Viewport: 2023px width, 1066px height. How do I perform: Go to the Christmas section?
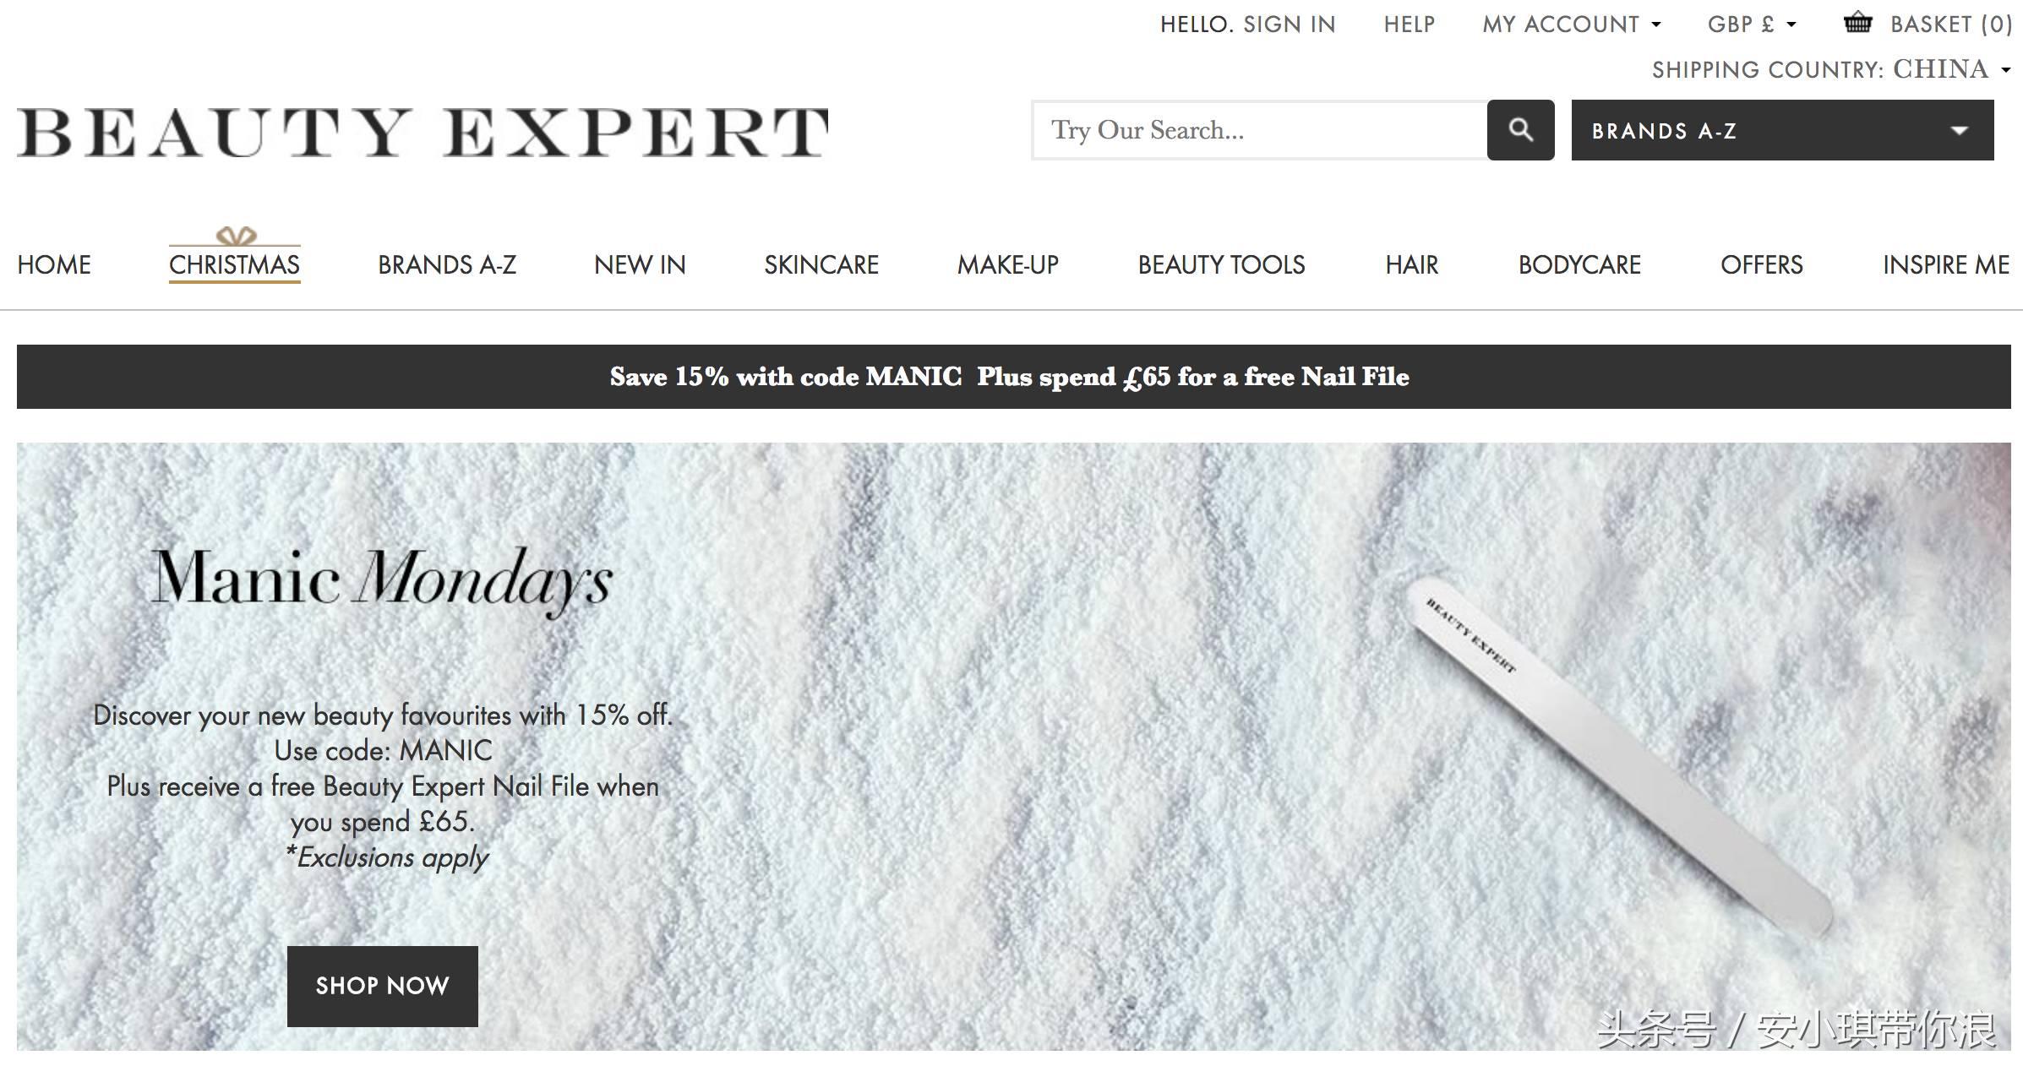click(x=235, y=265)
